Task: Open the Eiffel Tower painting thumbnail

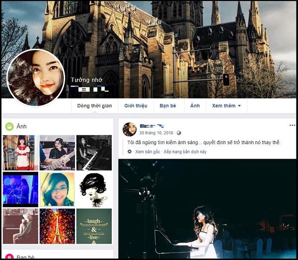Action: (x=57, y=226)
